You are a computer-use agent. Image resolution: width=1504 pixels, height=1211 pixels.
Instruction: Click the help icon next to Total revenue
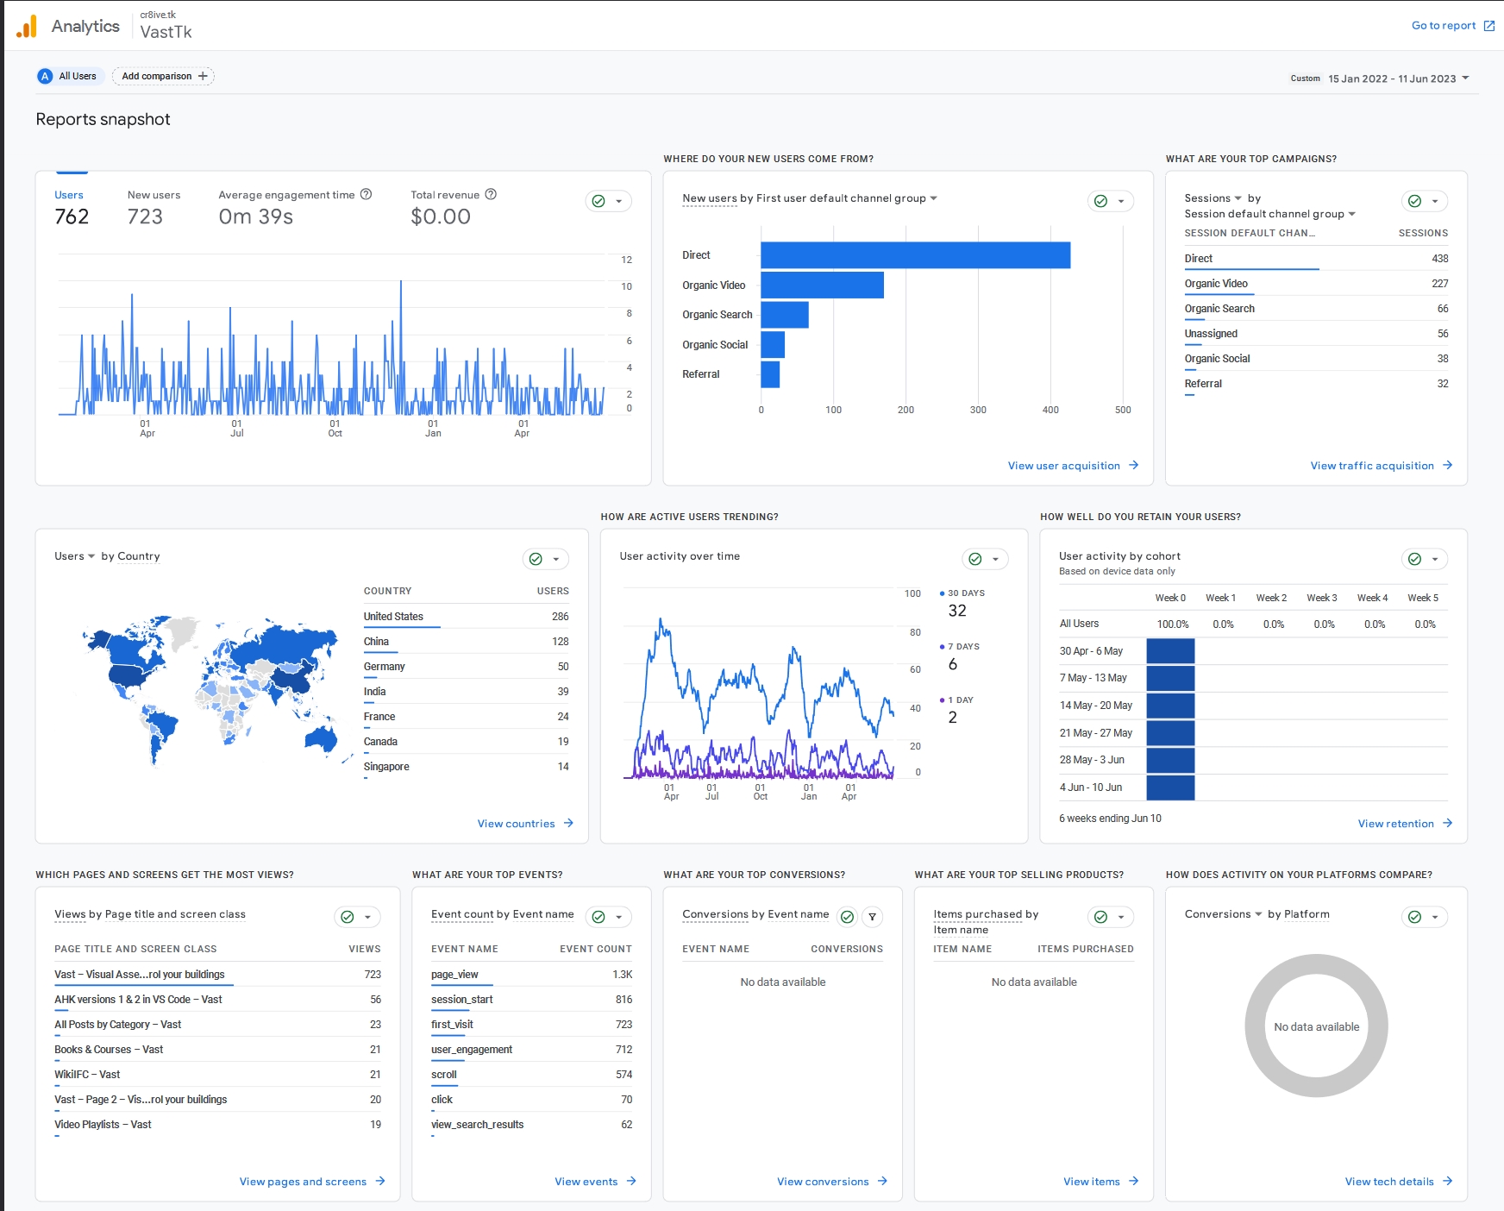point(491,194)
